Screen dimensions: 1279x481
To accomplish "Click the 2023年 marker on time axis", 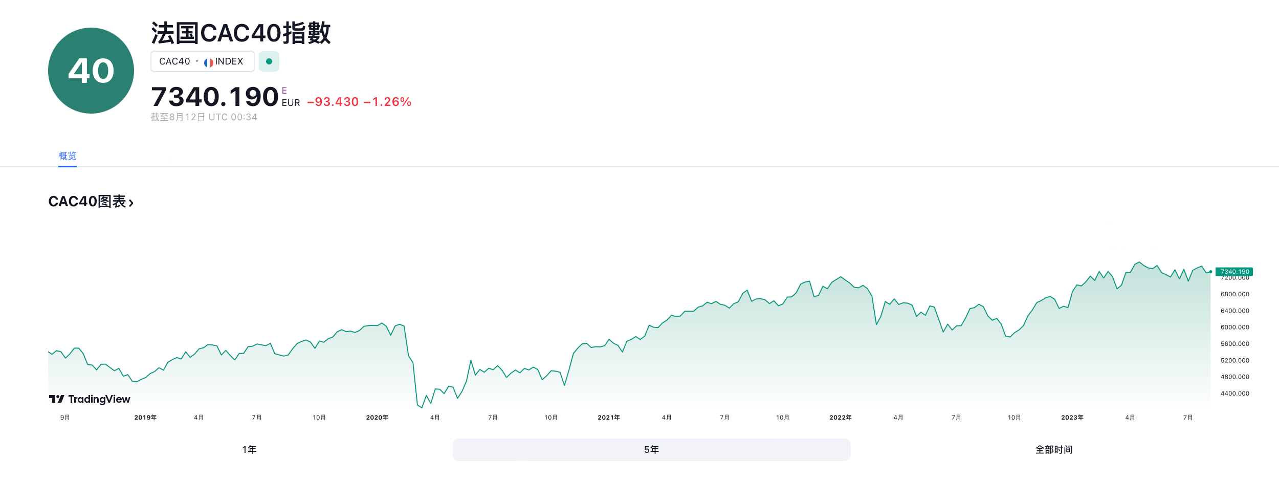I will (x=1072, y=418).
